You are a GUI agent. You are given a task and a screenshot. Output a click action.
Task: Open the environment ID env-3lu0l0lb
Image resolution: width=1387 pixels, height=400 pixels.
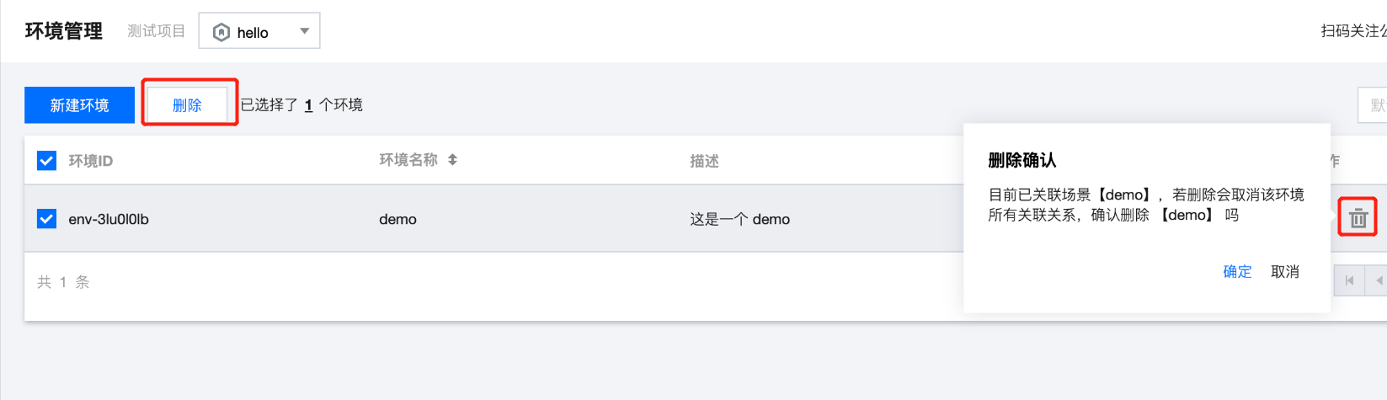tap(109, 219)
